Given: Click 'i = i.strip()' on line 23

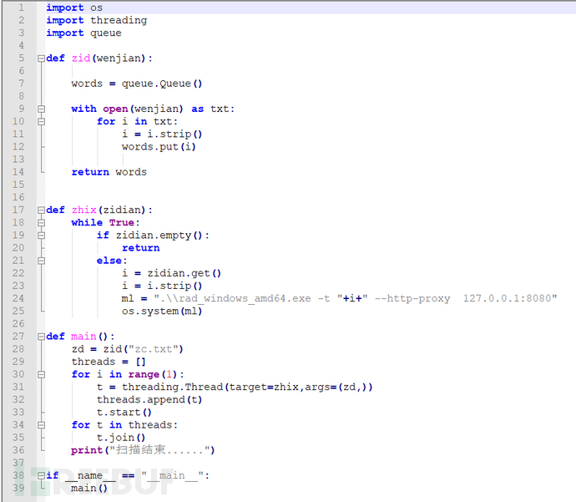Looking at the screenshot, I should click(x=162, y=286).
